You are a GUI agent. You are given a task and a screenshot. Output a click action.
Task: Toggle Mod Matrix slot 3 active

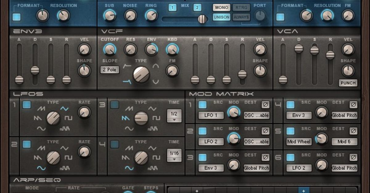point(203,157)
